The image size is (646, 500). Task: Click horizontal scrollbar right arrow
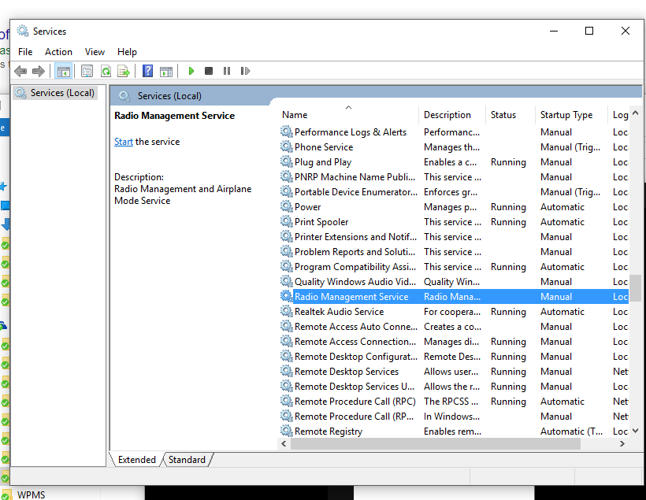(x=622, y=443)
